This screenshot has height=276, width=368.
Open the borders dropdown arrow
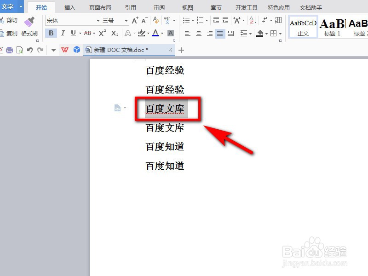pyautogui.click(x=280, y=34)
